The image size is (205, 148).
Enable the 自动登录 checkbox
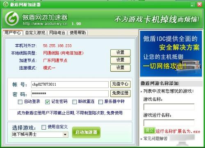click(x=20, y=102)
